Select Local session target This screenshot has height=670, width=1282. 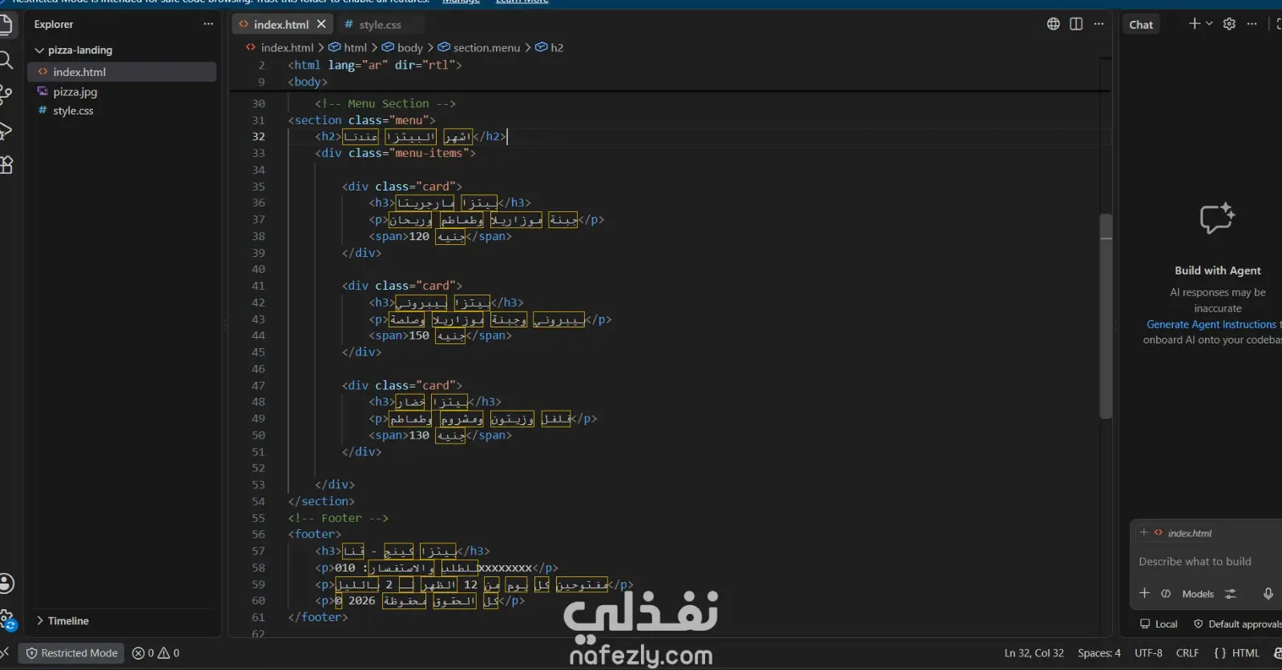point(1159,624)
